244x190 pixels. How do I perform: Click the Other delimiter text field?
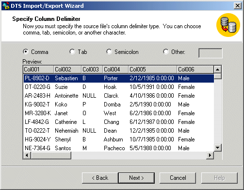(211, 53)
